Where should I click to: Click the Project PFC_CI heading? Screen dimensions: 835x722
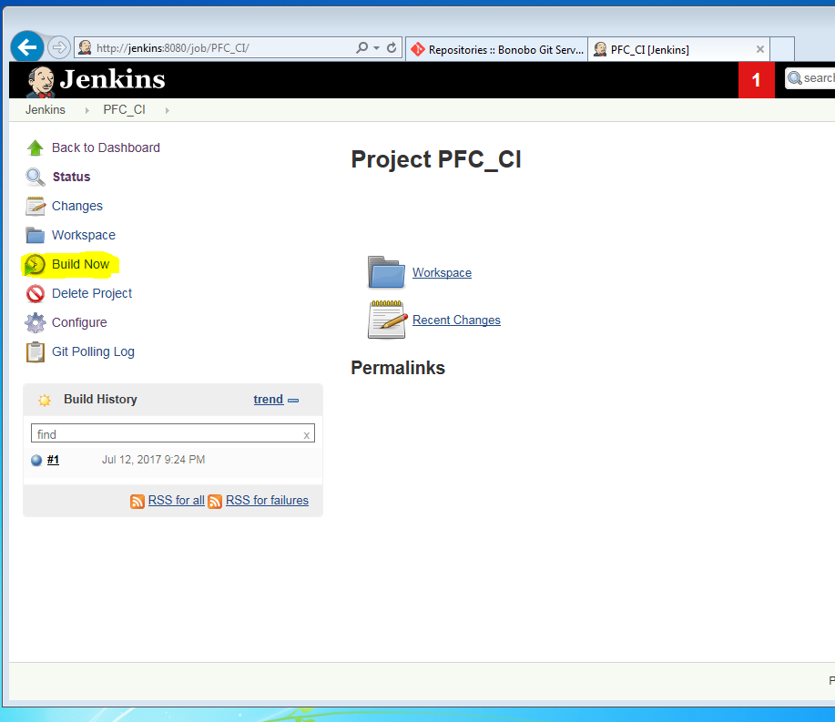(435, 159)
